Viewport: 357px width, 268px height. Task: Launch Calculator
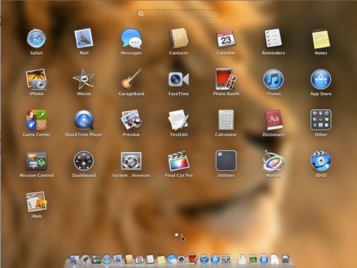[x=226, y=120]
